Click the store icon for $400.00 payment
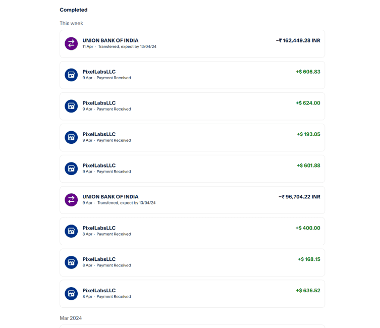This screenshot has height=328, width=380. [x=71, y=231]
